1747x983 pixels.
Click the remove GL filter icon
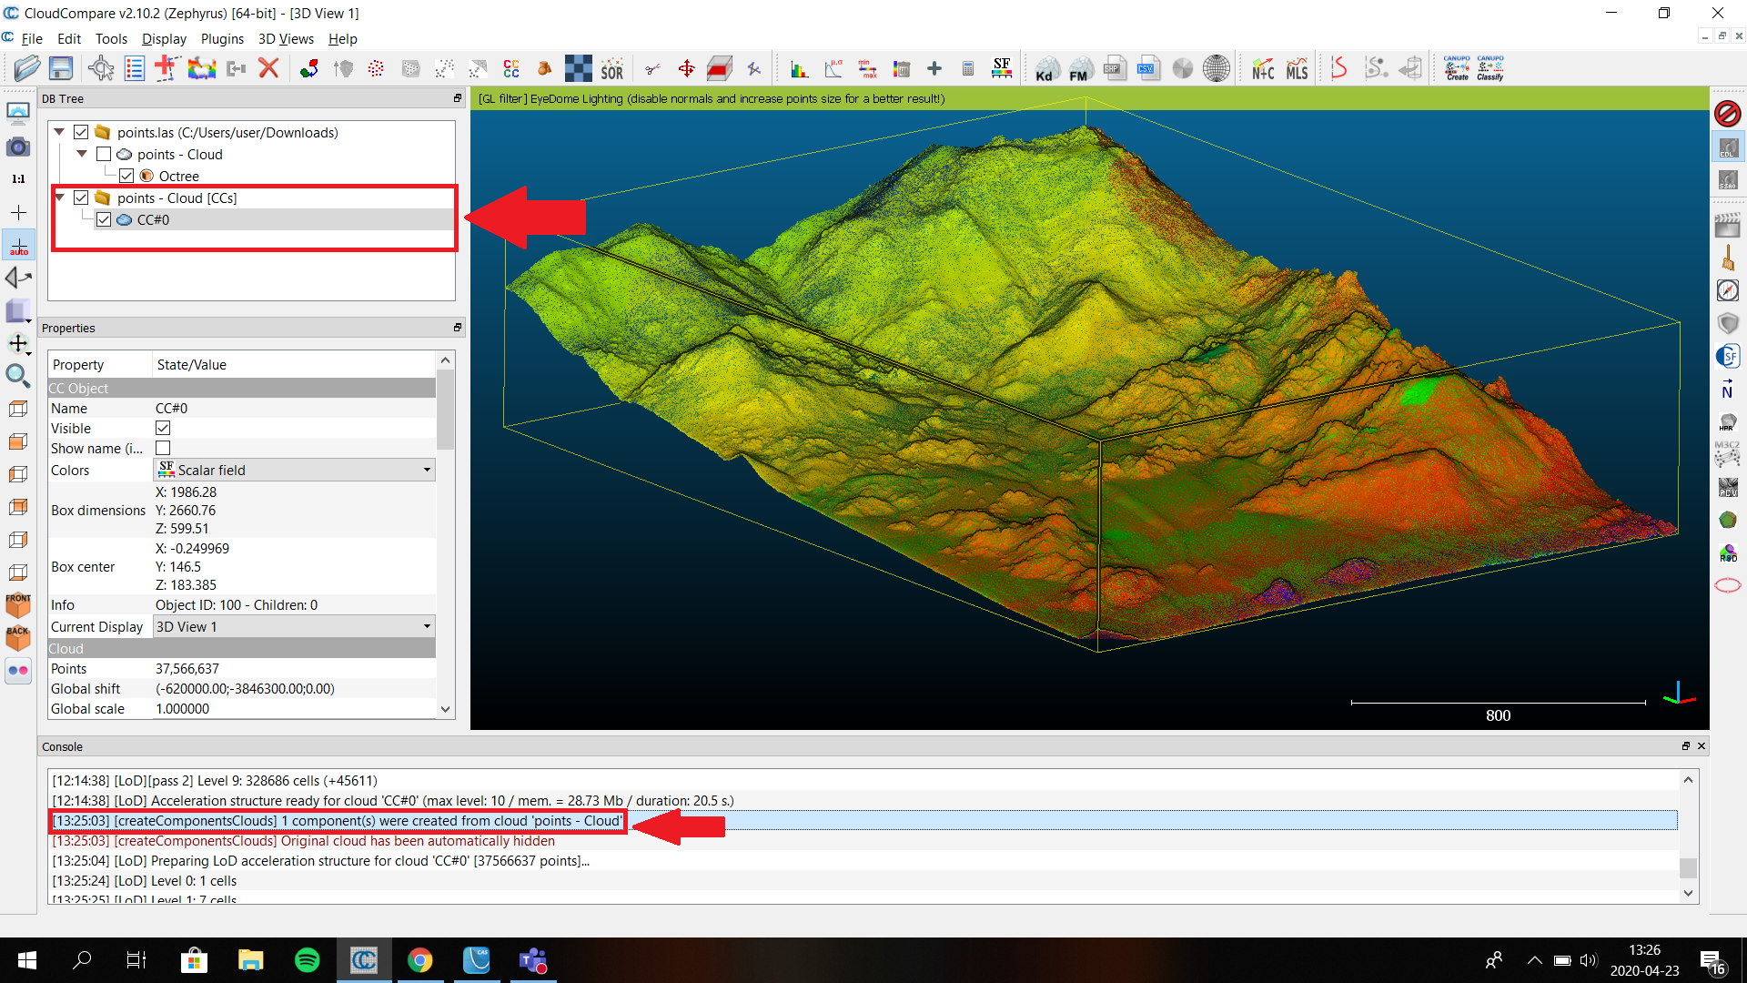(x=1727, y=114)
